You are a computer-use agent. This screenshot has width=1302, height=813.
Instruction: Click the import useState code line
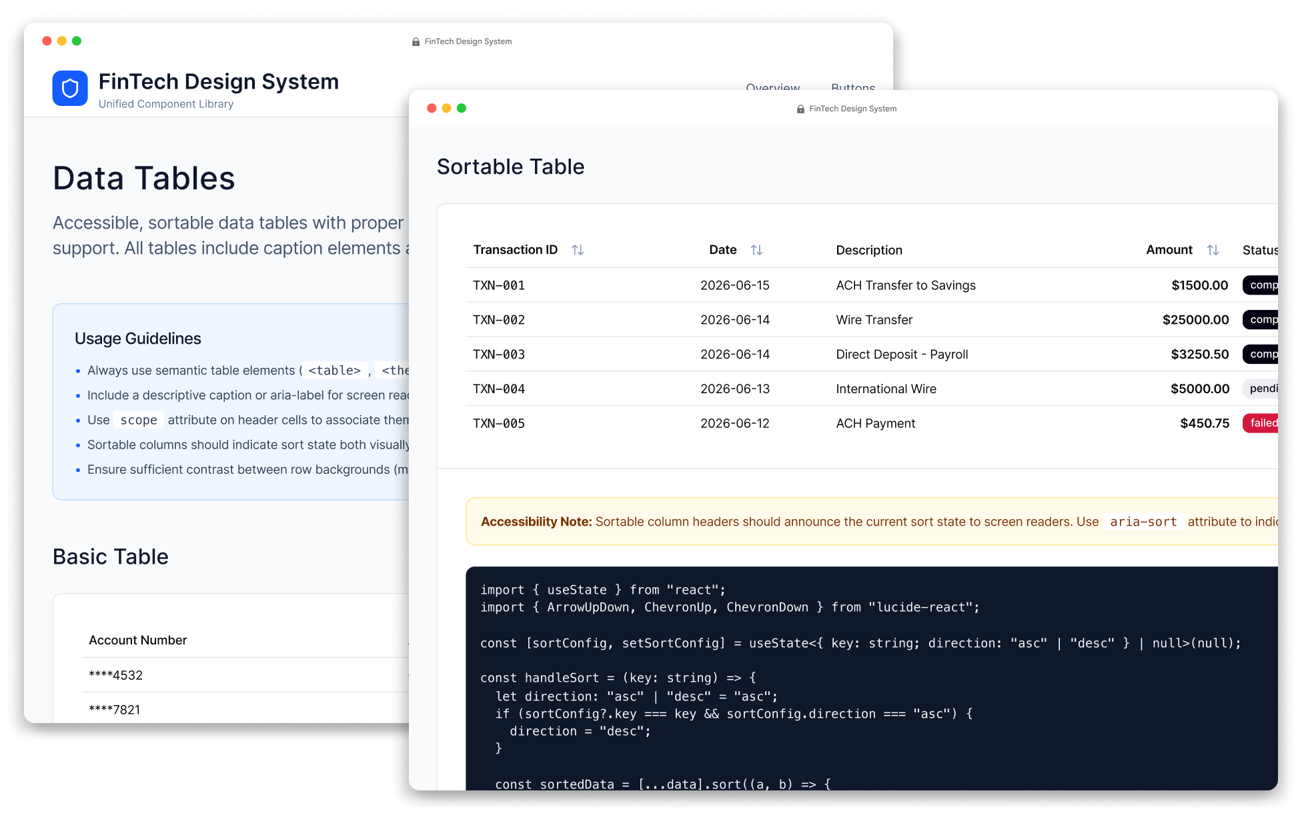(603, 590)
